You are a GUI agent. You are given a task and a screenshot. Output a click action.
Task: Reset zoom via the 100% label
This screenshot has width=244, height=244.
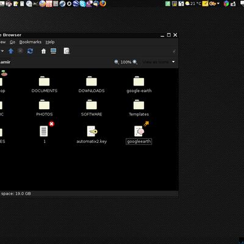click(x=126, y=62)
